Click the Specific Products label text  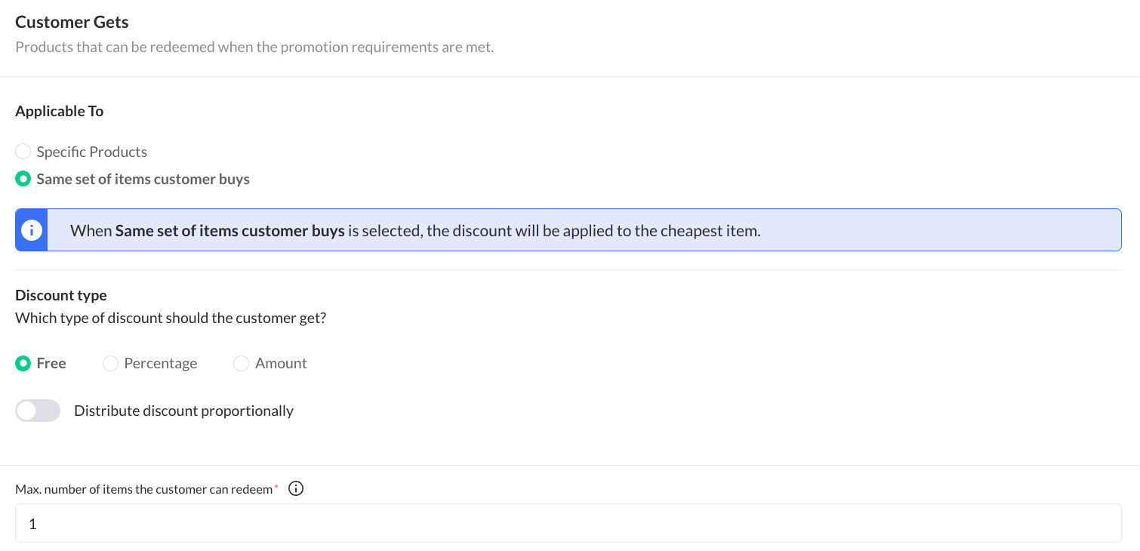91,152
